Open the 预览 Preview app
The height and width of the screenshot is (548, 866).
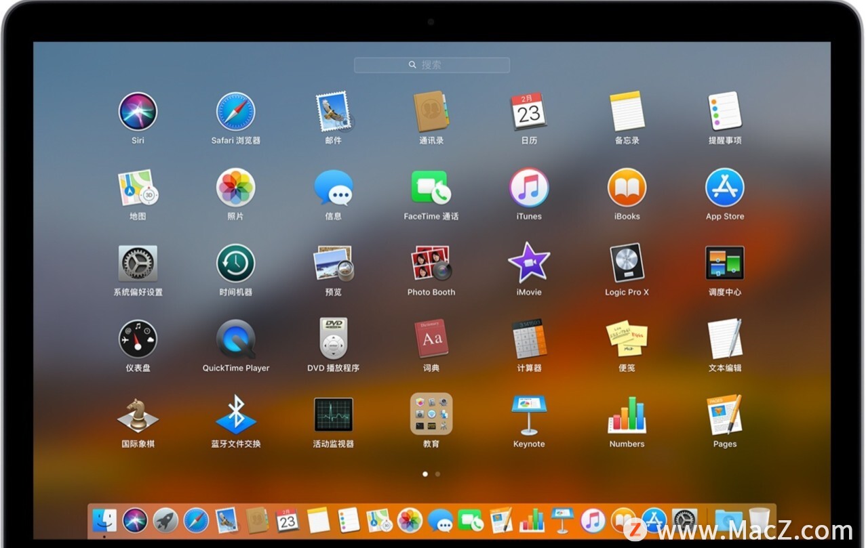point(333,264)
